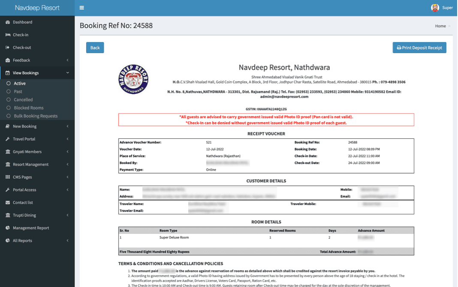Click the Super Deluxe Room cell
Screen dimensions: 458x287
(174, 237)
